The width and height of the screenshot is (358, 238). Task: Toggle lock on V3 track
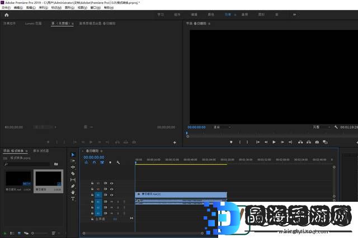(92, 183)
